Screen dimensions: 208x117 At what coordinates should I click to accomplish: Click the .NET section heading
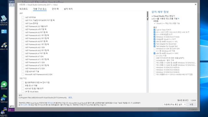click(x=21, y=13)
